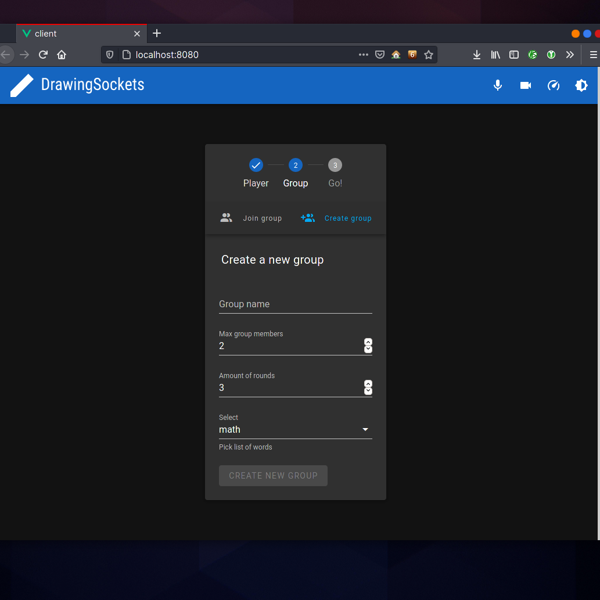Switch to the Join group tab
This screenshot has width=600, height=600.
click(x=251, y=218)
